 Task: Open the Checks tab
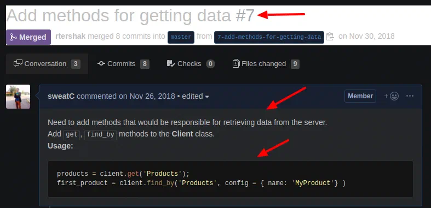(x=191, y=64)
